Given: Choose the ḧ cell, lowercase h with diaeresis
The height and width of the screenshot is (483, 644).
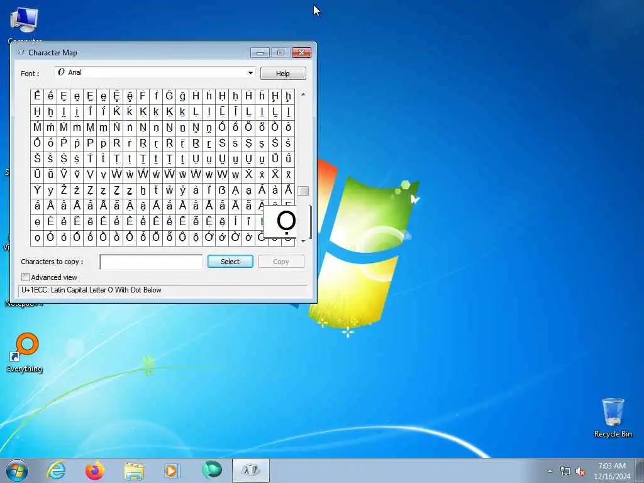Looking at the screenshot, I should [262, 96].
